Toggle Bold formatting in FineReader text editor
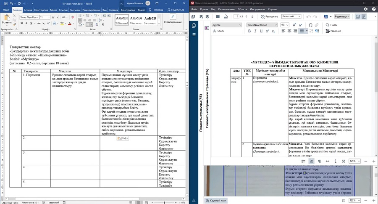 [x=249, y=31]
